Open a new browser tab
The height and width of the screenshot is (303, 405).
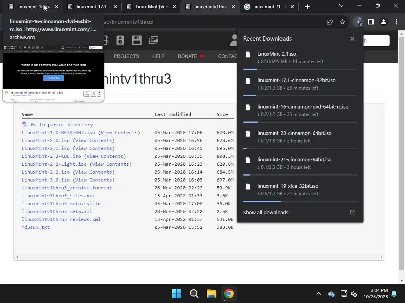click(x=307, y=7)
